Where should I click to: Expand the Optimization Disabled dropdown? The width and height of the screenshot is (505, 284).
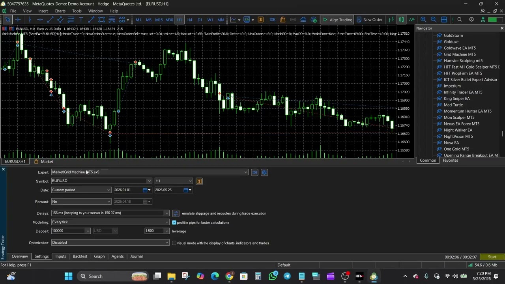pyautogui.click(x=166, y=243)
